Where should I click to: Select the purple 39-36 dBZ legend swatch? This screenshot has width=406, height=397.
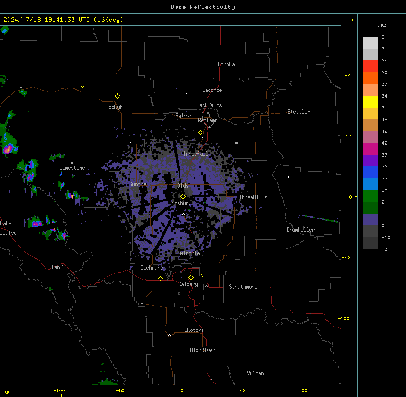pyautogui.click(x=370, y=161)
